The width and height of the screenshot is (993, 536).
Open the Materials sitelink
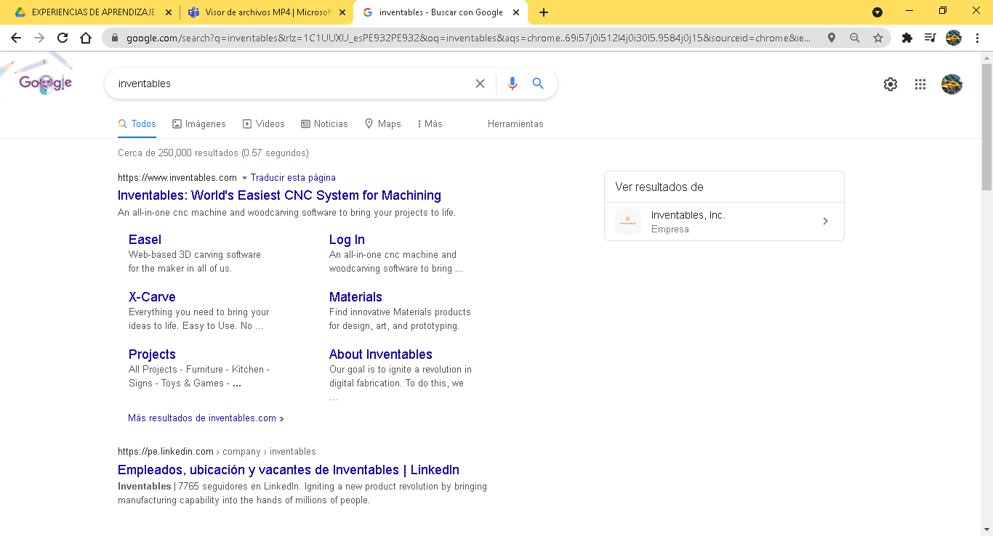355,297
